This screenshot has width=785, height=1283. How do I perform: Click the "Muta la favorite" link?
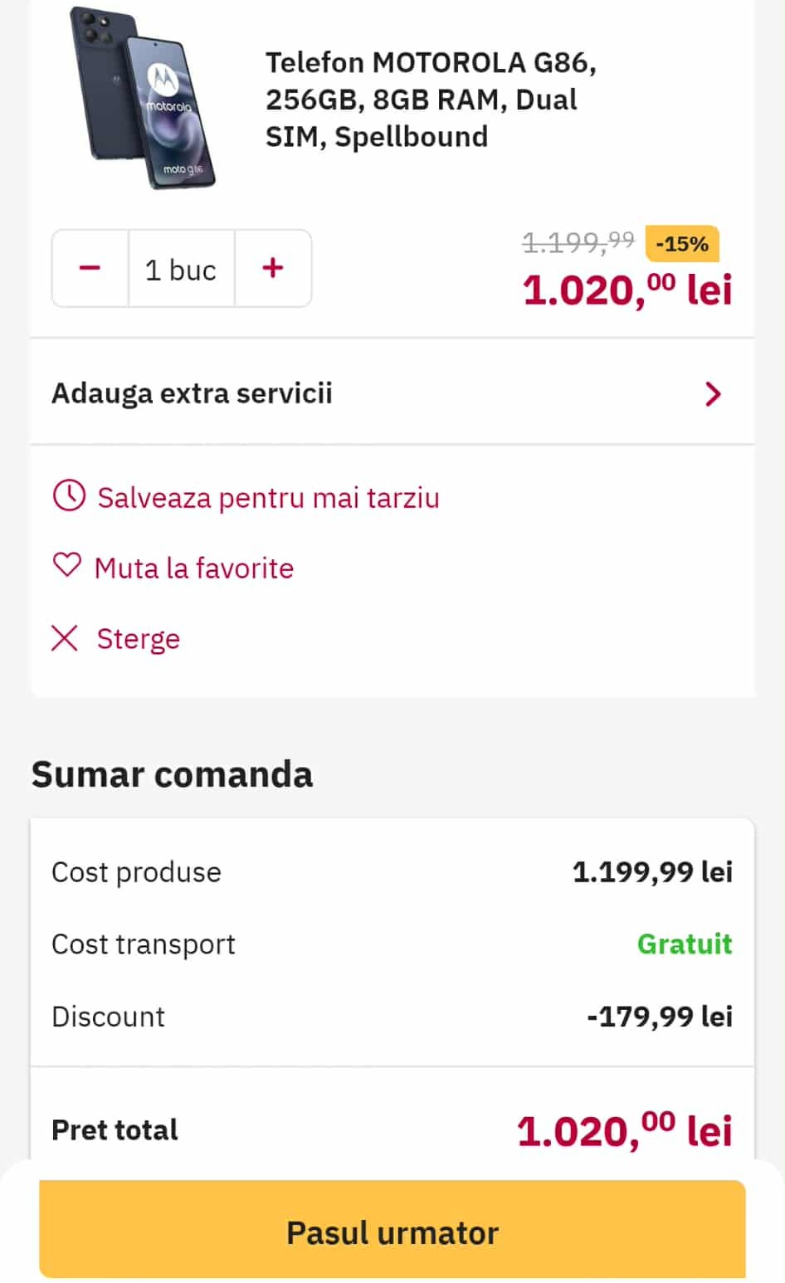click(194, 568)
